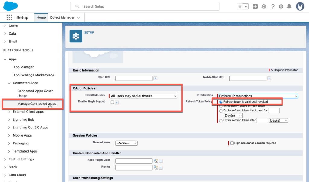Open the Trailhead guidance icon
This screenshot has height=182, width=309.
coord(264,6)
